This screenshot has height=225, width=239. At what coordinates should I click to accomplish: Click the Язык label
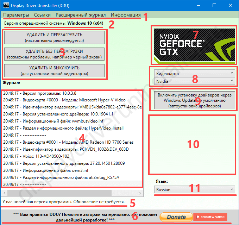[162, 181]
